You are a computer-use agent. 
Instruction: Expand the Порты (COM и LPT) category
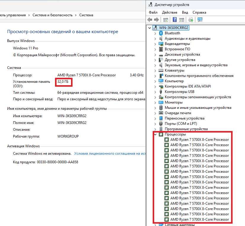[x=155, y=124]
